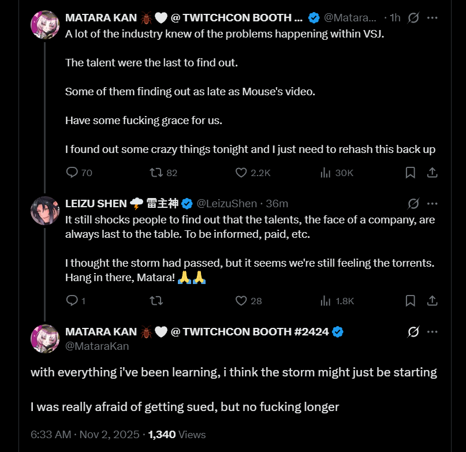Click Grok icon on the main tweet
Viewport: 466px width, 452px height.
pos(413,331)
